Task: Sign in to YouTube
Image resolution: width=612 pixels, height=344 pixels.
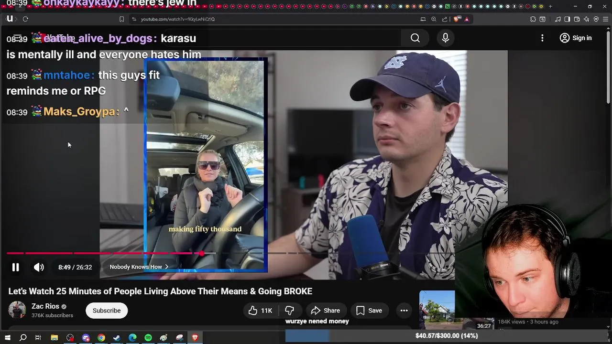Action: coord(576,38)
